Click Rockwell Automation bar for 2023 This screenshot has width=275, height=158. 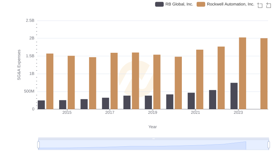point(242,73)
